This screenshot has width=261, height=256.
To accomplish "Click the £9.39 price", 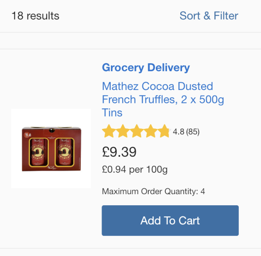I will tap(119, 151).
